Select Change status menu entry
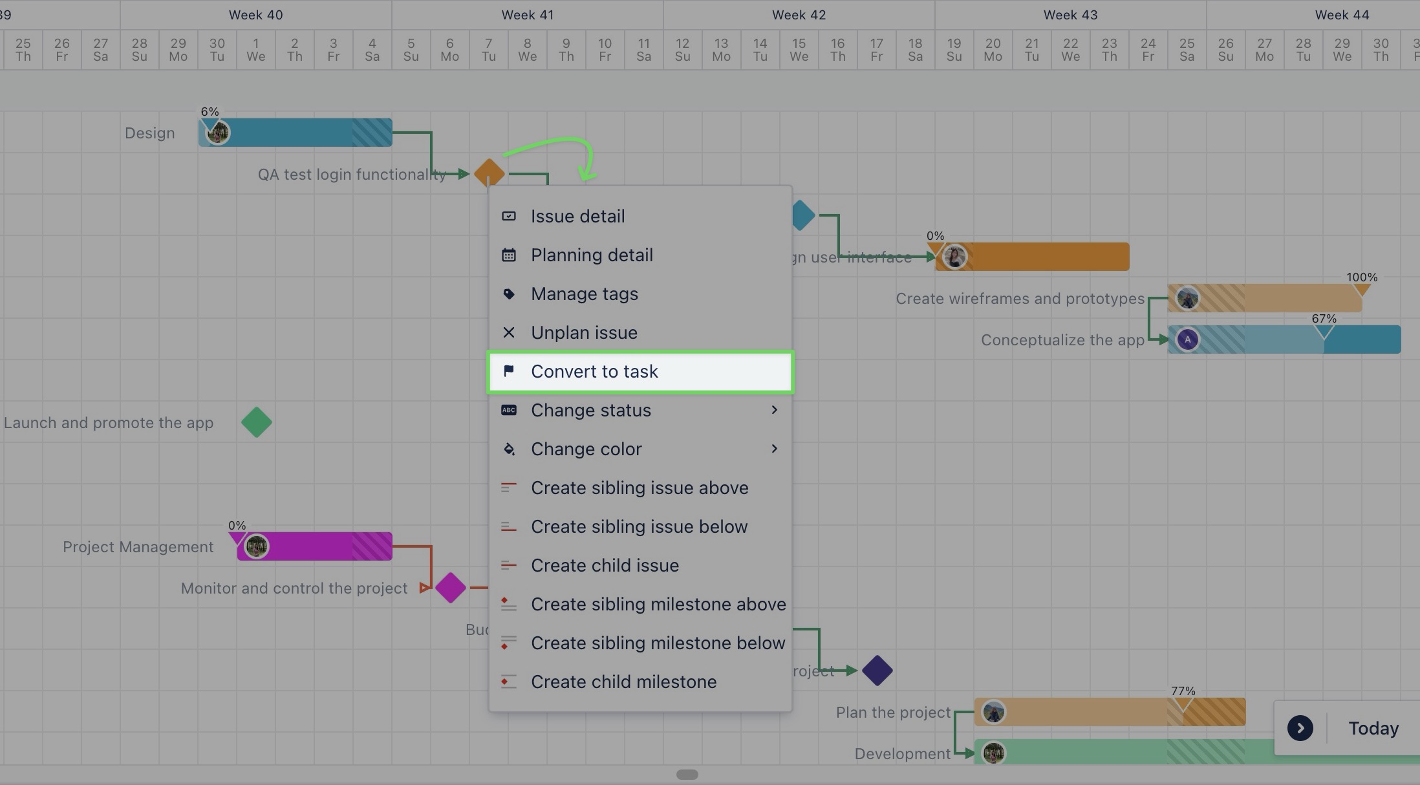Viewport: 1420px width, 785px height. click(590, 410)
